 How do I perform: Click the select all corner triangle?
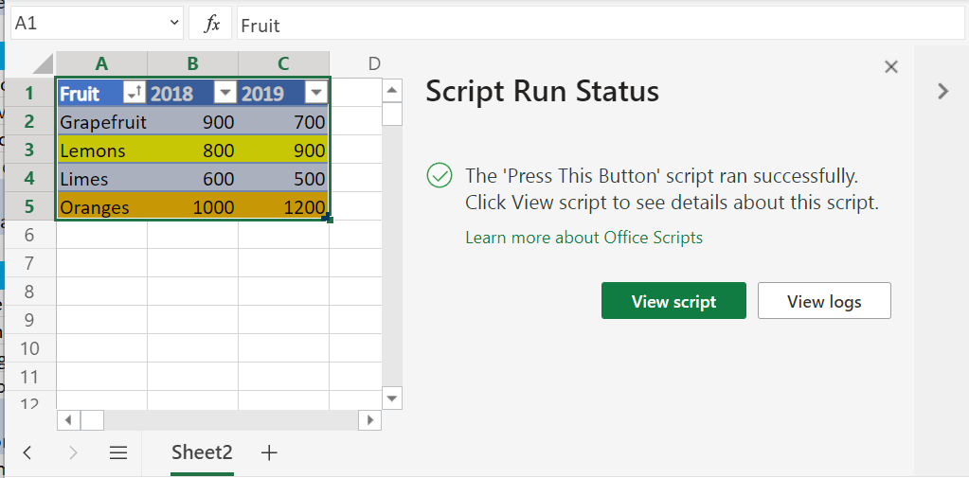(43, 64)
